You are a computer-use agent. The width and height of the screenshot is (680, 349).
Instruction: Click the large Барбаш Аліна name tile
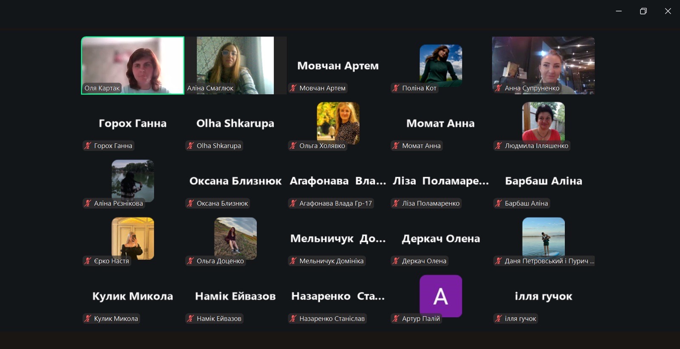[x=543, y=181]
